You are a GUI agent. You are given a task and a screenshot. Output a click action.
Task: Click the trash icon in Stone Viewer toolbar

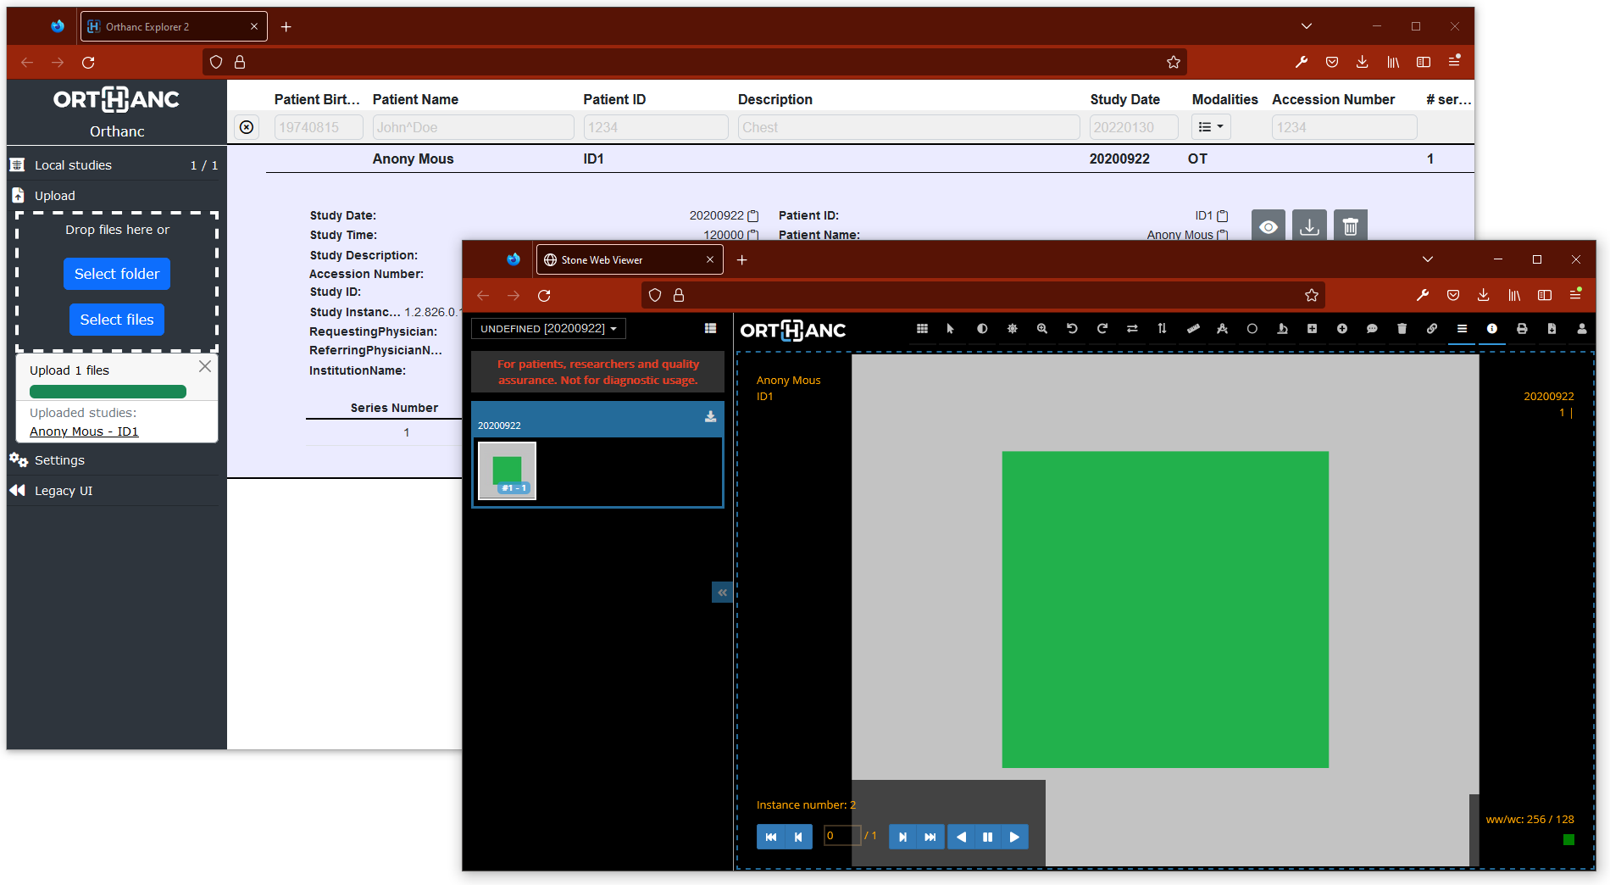[1402, 329]
